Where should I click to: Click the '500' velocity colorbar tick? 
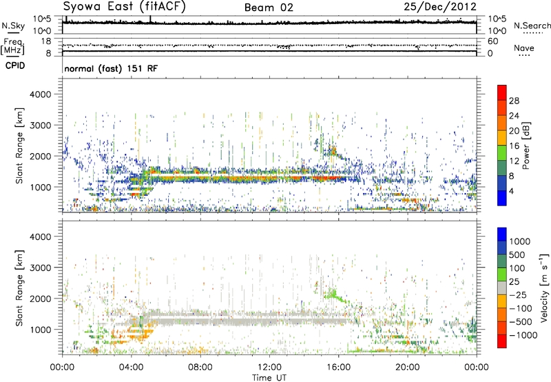point(517,254)
